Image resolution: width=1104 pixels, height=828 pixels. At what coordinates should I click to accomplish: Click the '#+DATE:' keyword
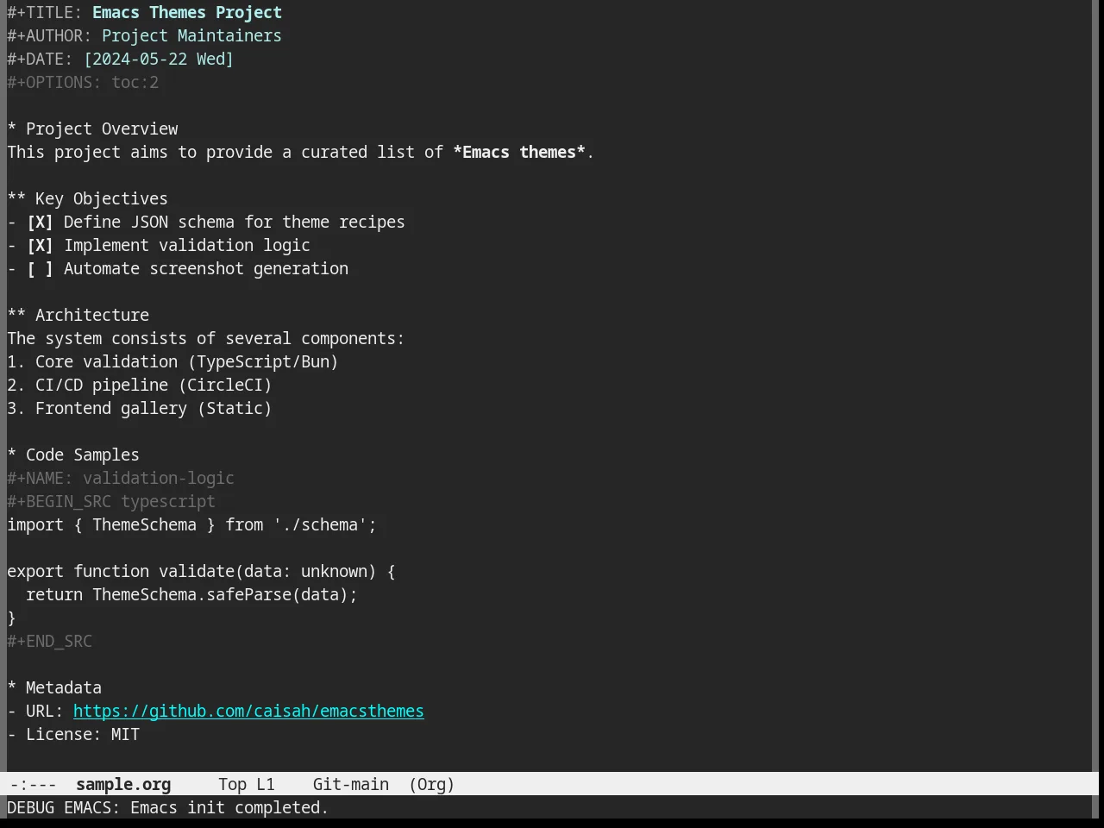point(40,60)
